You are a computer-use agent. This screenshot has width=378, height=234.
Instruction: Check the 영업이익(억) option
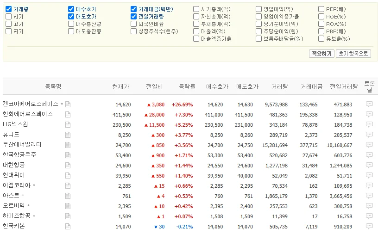click(258, 9)
